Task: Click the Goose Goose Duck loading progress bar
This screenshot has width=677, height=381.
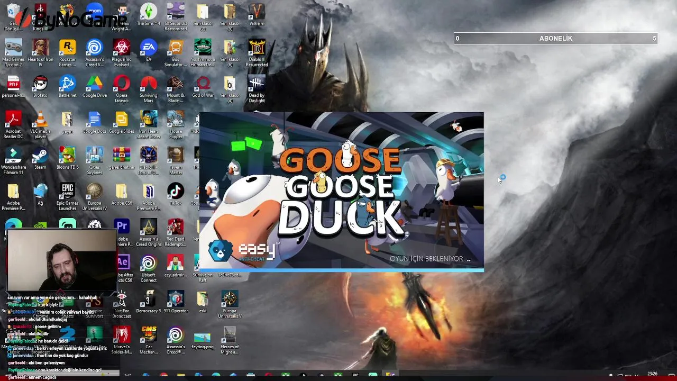Action: (x=341, y=270)
